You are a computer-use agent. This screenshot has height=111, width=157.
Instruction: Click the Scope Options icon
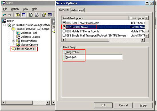coord(18,45)
